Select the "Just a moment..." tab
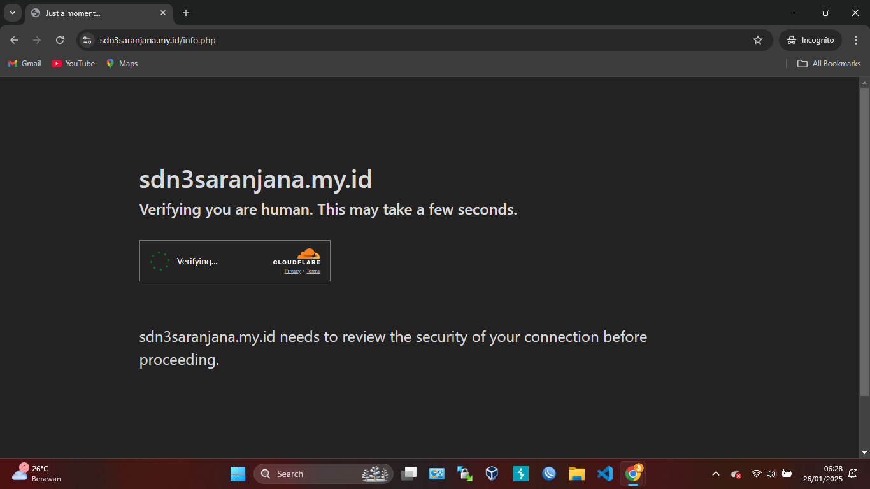870x489 pixels. pyautogui.click(x=99, y=13)
